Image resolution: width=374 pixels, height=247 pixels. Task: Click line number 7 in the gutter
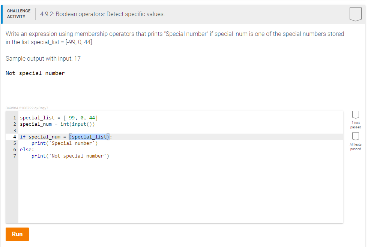point(14,156)
